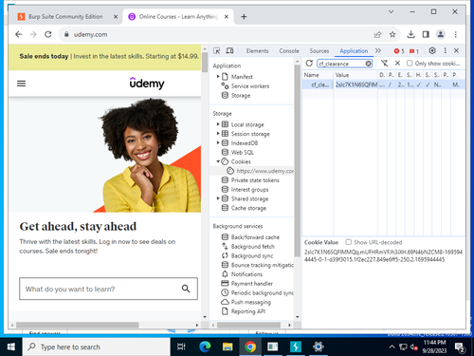Viewport: 474px width, 356px height.
Task: Open Back/forward cache service
Action: click(x=255, y=237)
